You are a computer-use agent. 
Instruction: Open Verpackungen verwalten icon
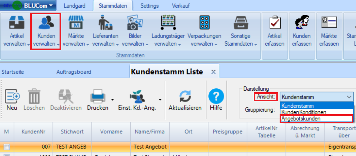[x=204, y=23]
